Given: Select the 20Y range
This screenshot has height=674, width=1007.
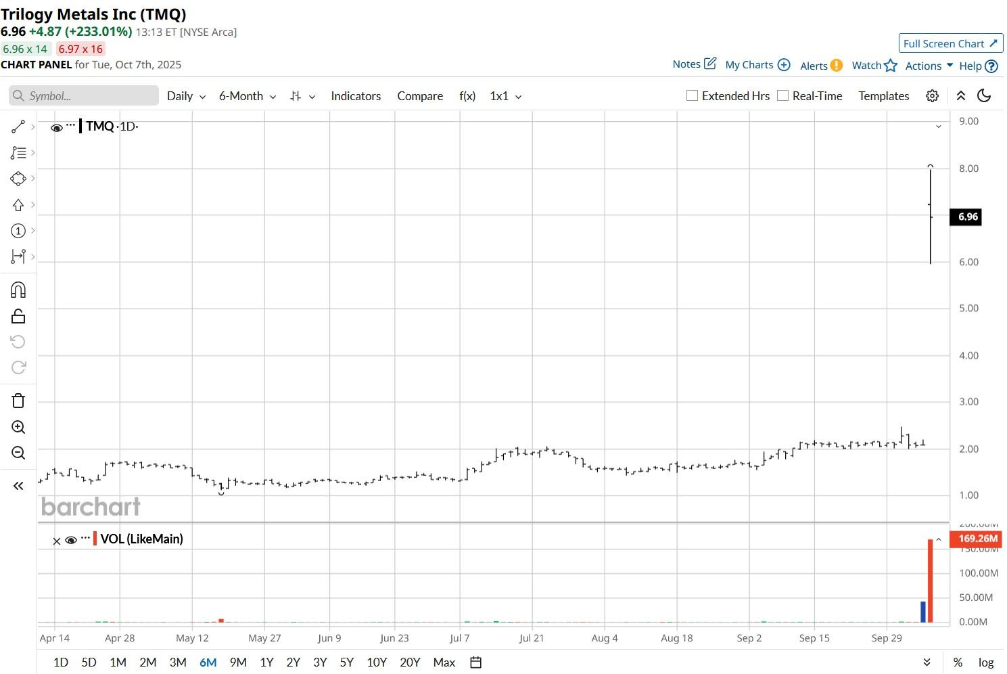Looking at the screenshot, I should pyautogui.click(x=410, y=662).
